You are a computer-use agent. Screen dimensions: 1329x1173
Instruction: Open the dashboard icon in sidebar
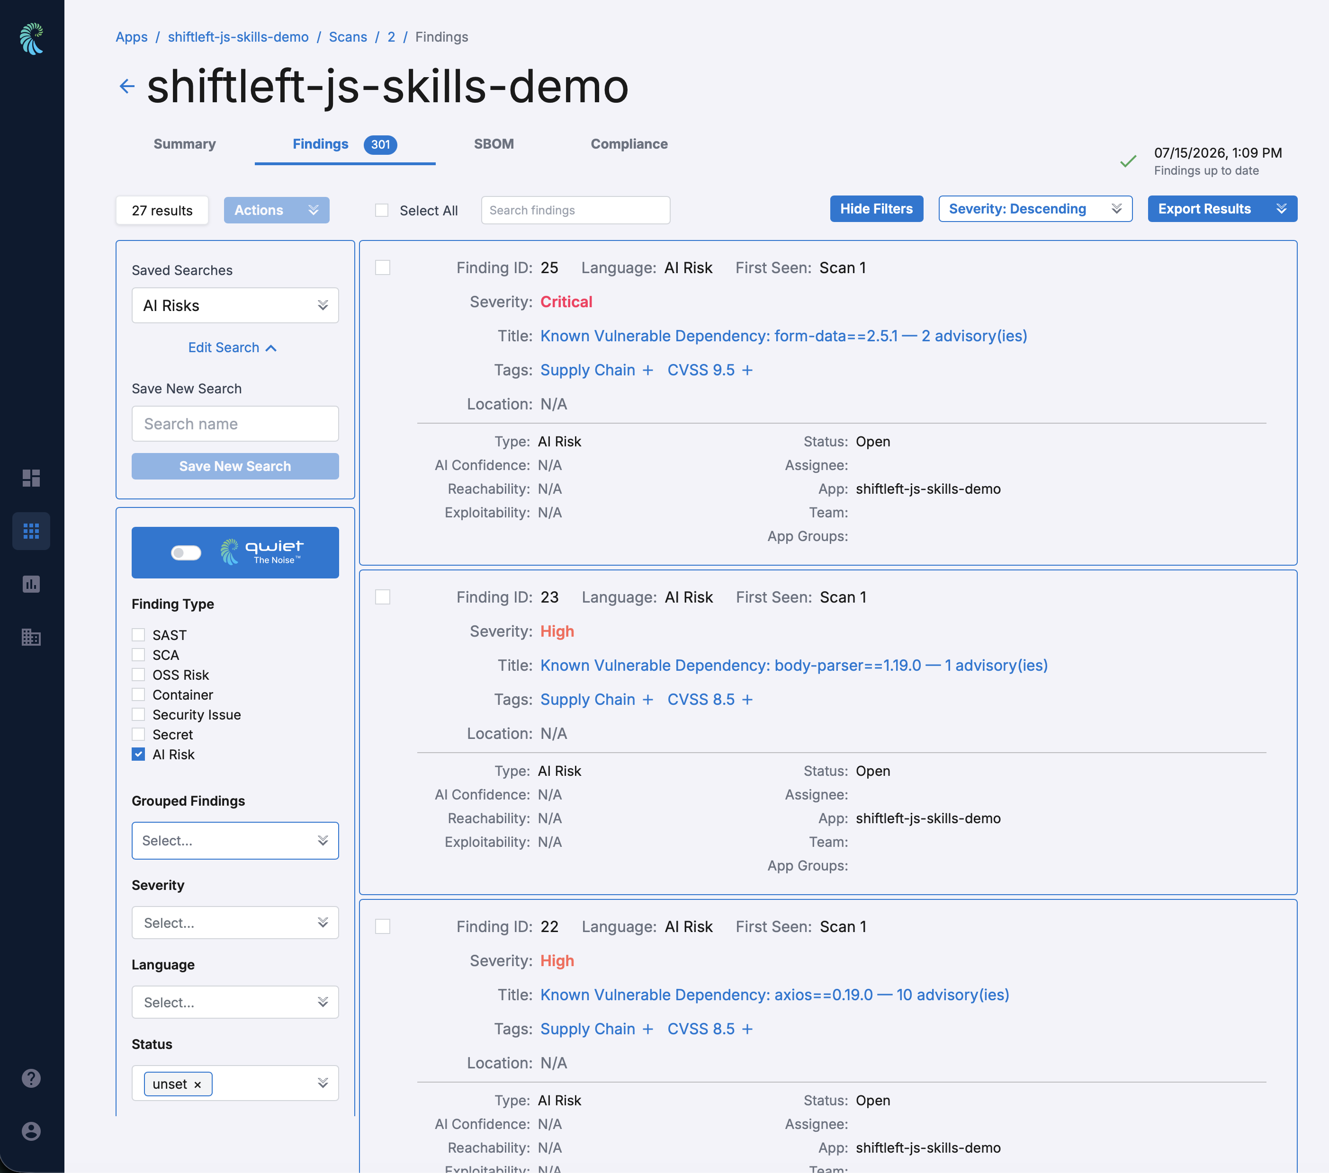[x=31, y=478]
